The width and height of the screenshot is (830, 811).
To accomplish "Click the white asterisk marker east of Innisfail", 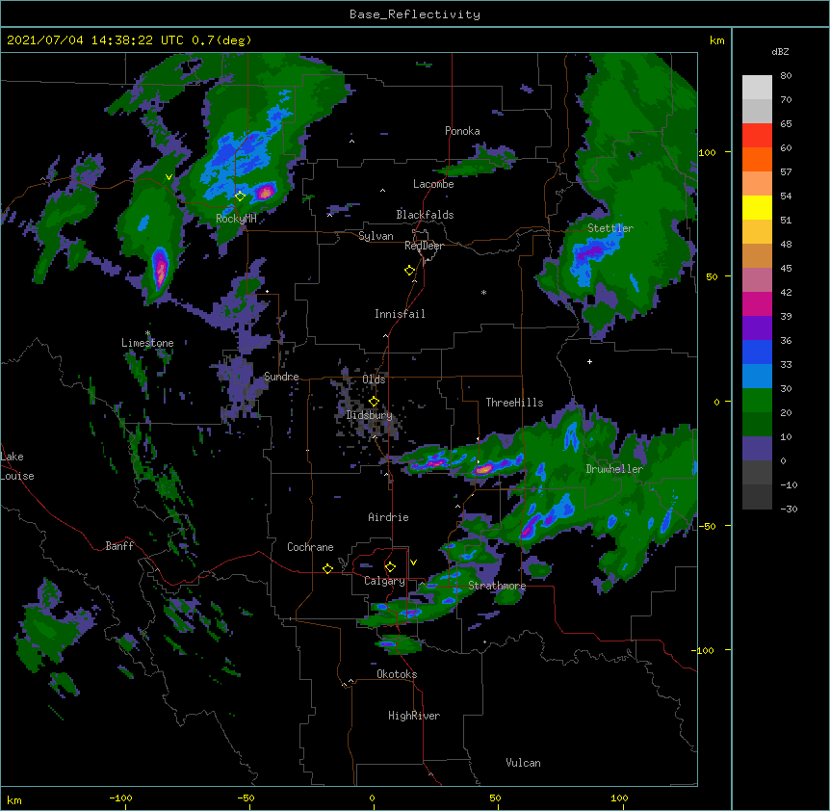I will [483, 292].
